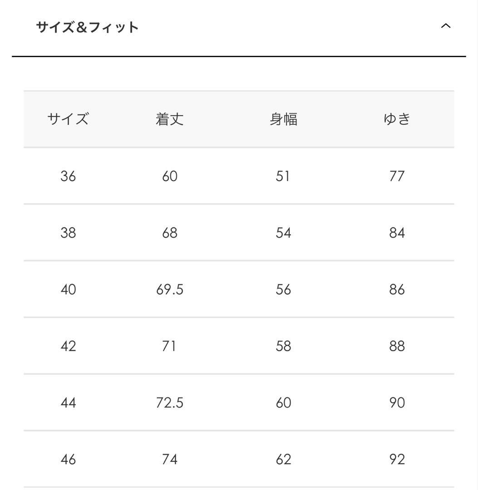Click the 着丈 value 69.5 cell
Image resolution: width=478 pixels, height=490 pixels.
[170, 289]
